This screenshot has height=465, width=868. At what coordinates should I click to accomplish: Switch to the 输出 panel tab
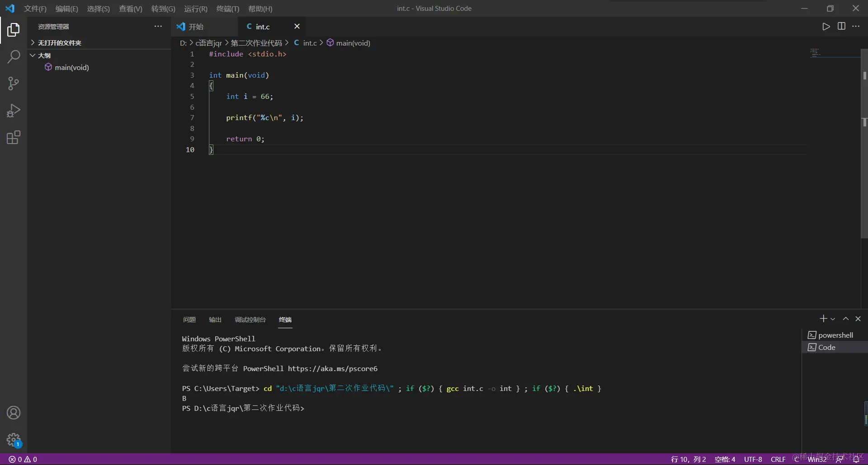215,320
